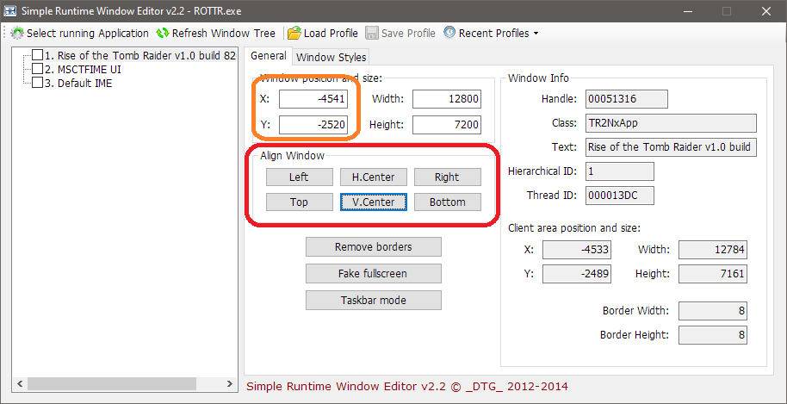Click the green Refresh Window Tree icon

163,34
